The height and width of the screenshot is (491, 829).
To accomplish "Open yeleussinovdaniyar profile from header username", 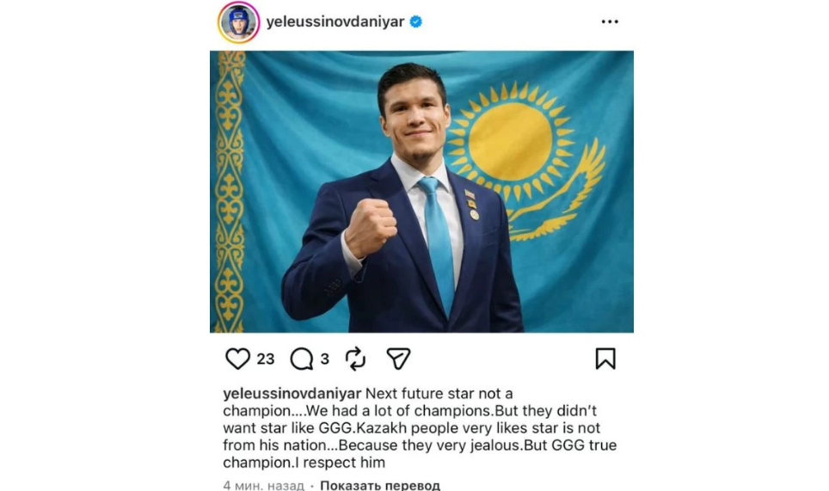I will click(x=335, y=21).
